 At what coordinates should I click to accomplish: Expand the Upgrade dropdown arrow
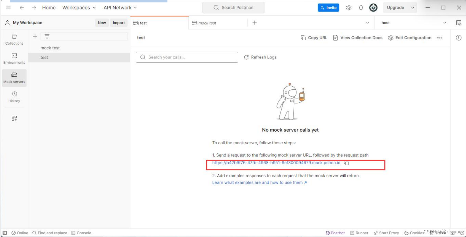click(x=412, y=8)
